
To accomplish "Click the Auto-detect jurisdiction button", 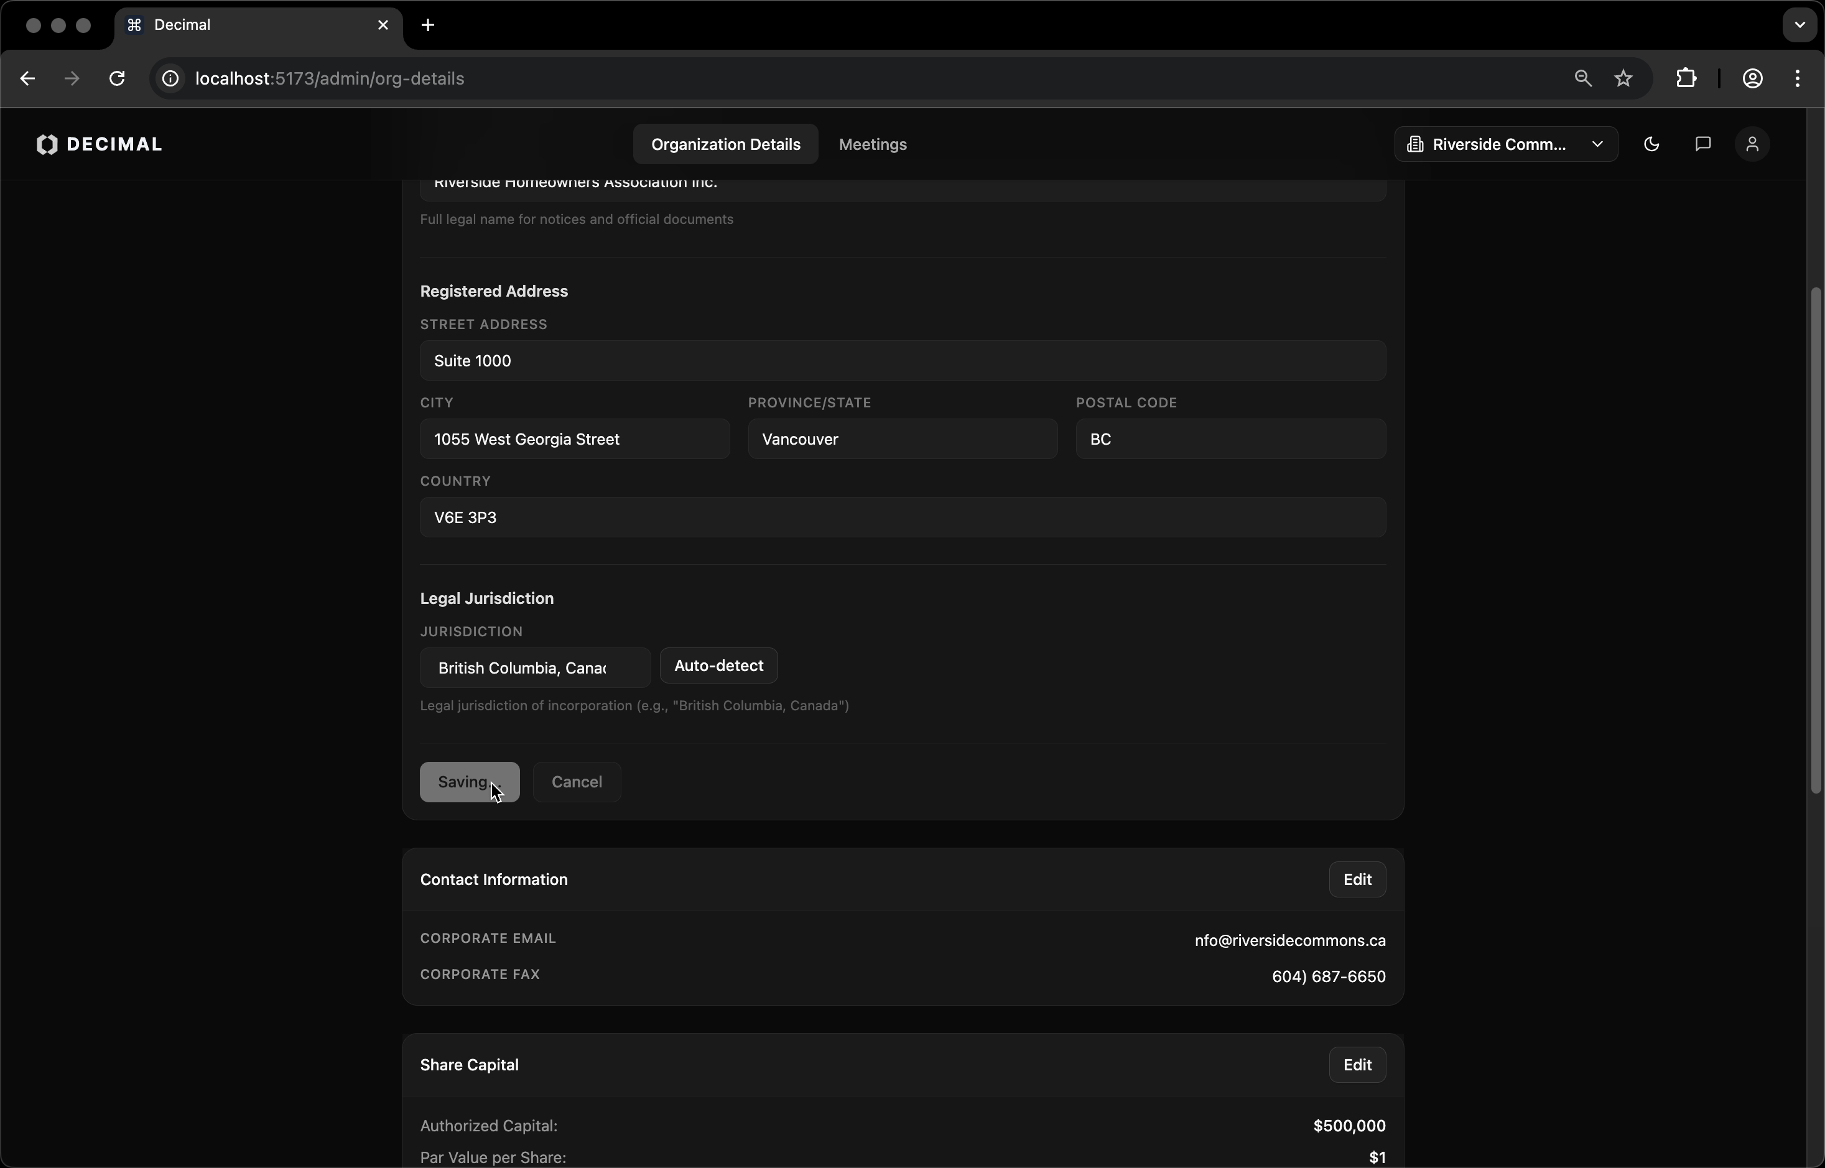I will click(x=718, y=666).
